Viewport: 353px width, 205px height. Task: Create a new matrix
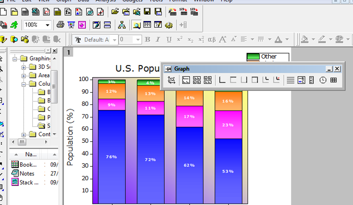pos(57,12)
